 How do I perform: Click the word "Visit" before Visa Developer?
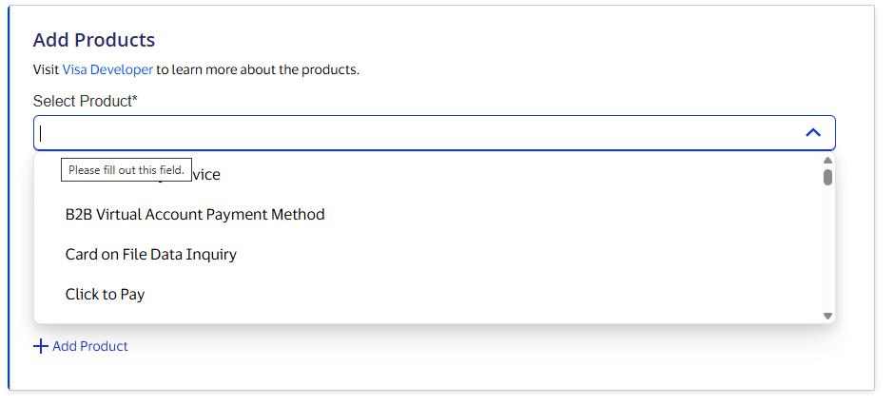click(x=46, y=70)
